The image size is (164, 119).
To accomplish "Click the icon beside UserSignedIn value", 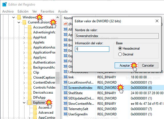I will pos(66,114).
